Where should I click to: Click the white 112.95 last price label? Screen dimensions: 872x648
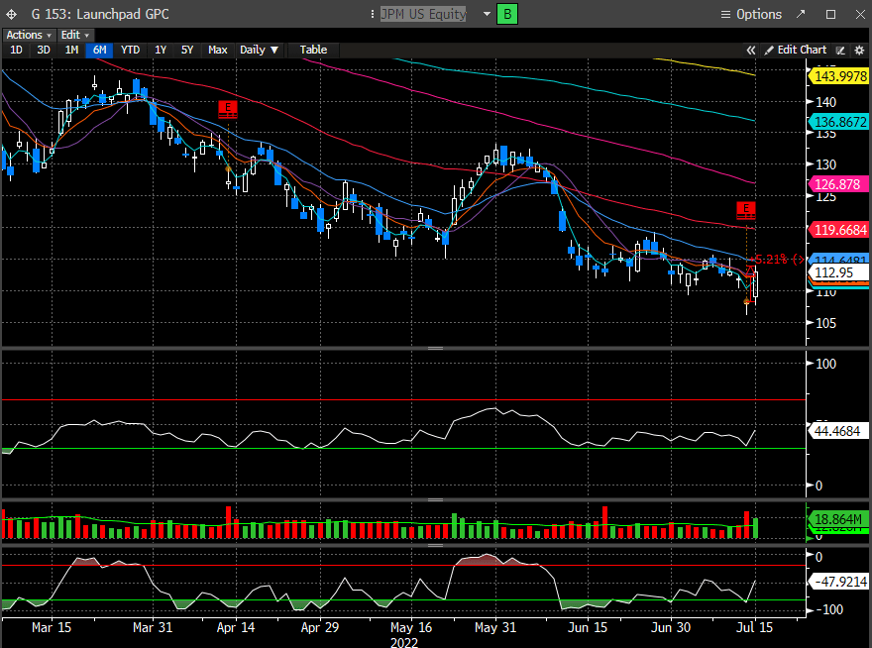(x=839, y=272)
